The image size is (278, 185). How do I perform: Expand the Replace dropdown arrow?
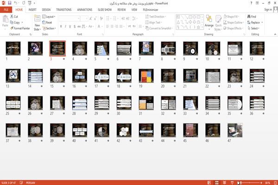pyautogui.click(x=262, y=23)
